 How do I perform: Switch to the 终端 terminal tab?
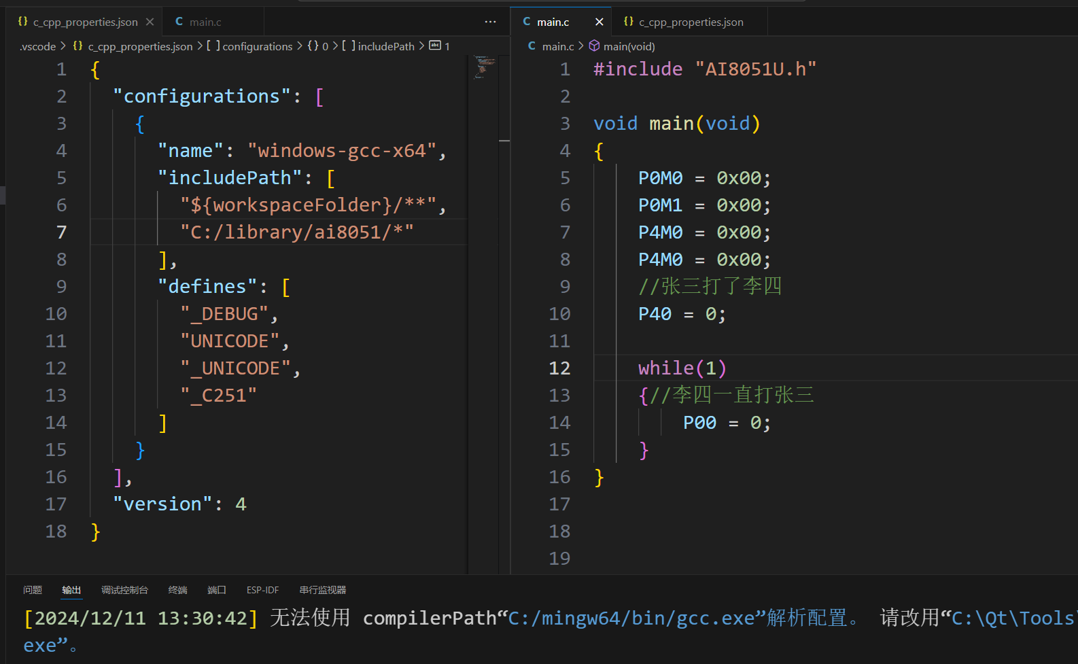click(177, 590)
